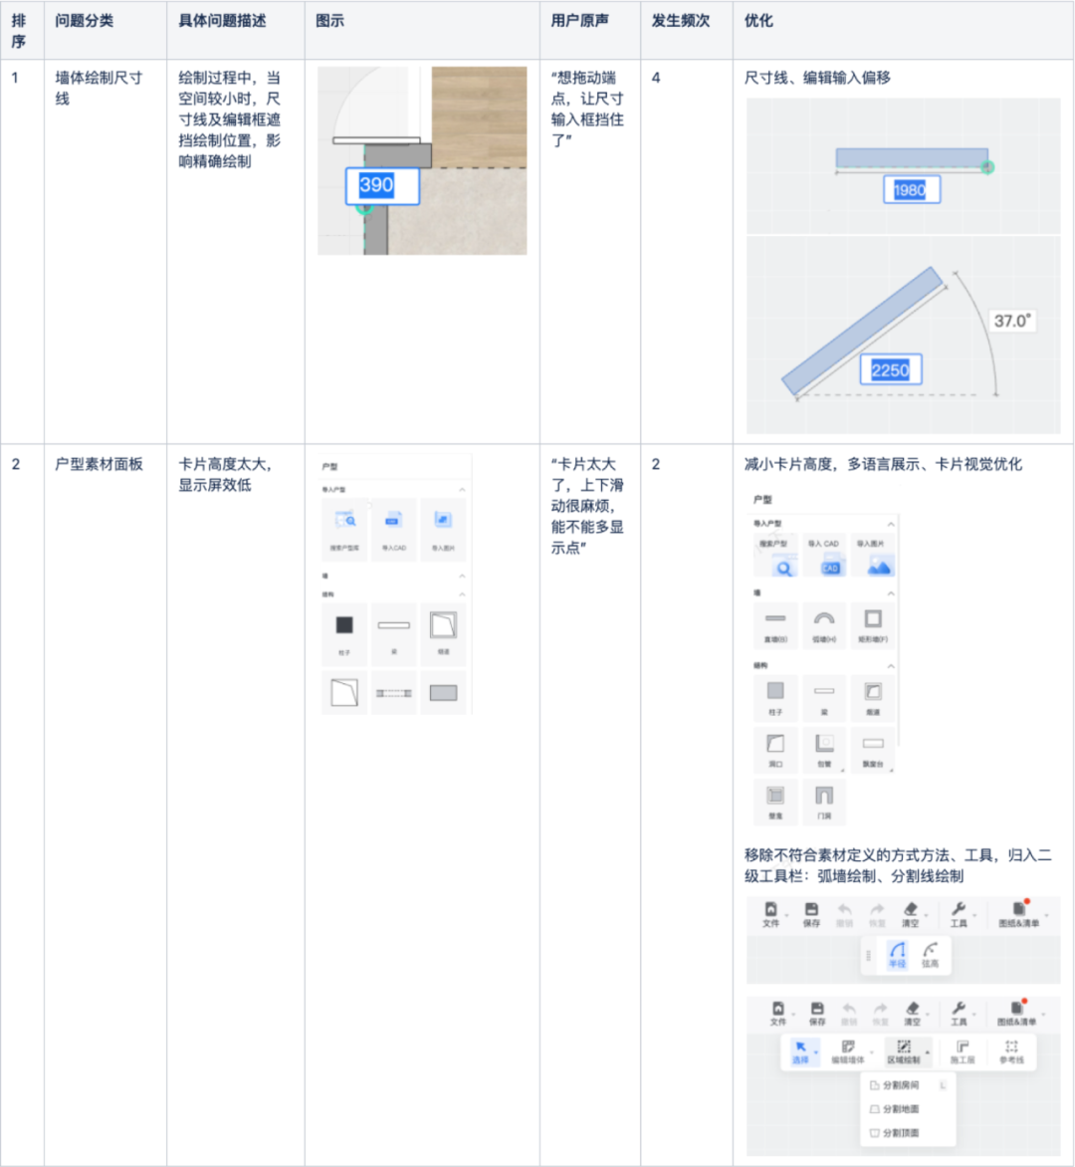Collapse 导入户型 section in the 图示 panel
Screen dimensions: 1075x1167
tap(462, 490)
